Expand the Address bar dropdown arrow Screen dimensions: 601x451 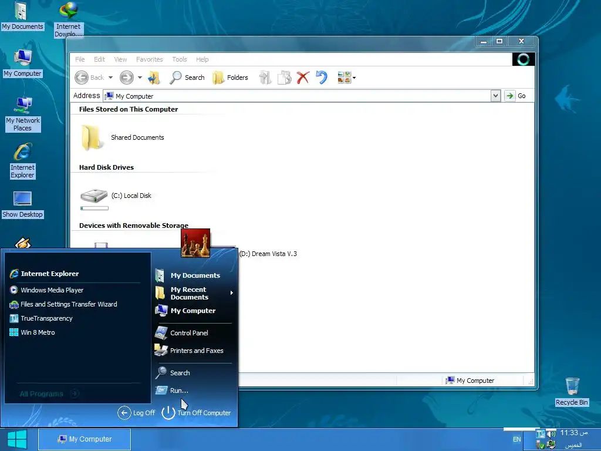(x=495, y=96)
